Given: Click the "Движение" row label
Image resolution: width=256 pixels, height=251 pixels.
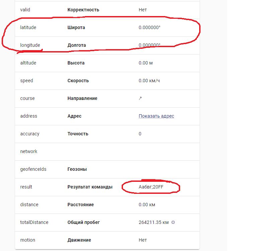Looking at the screenshot, I should pos(79,240).
